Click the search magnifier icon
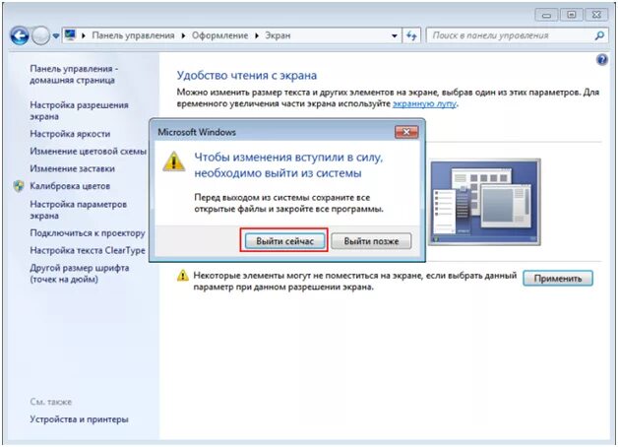Screen dimensions: 618x447 (599, 35)
